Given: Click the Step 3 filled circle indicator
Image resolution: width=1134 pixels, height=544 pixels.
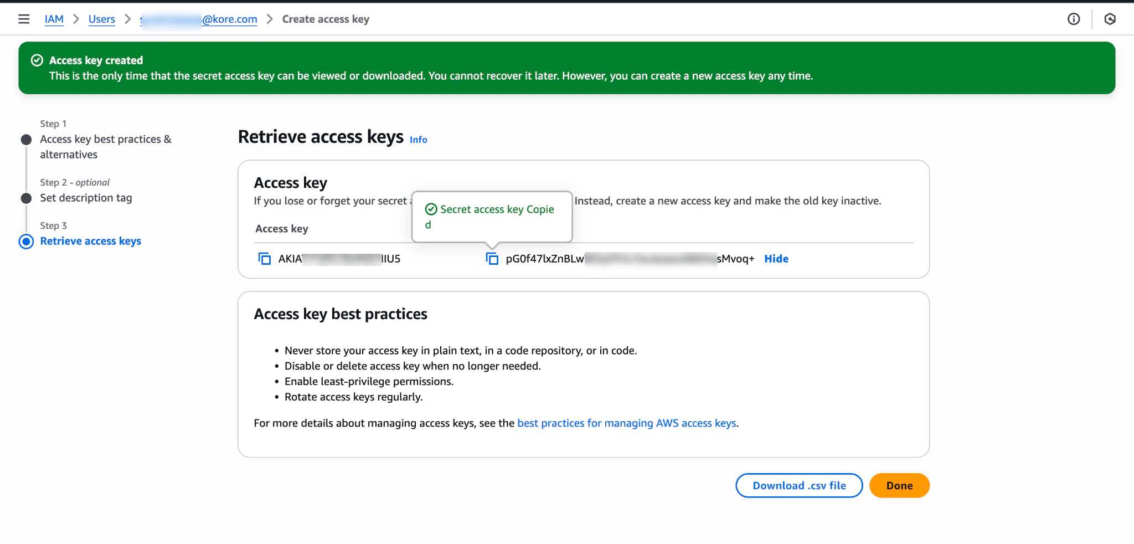Looking at the screenshot, I should click(x=26, y=242).
